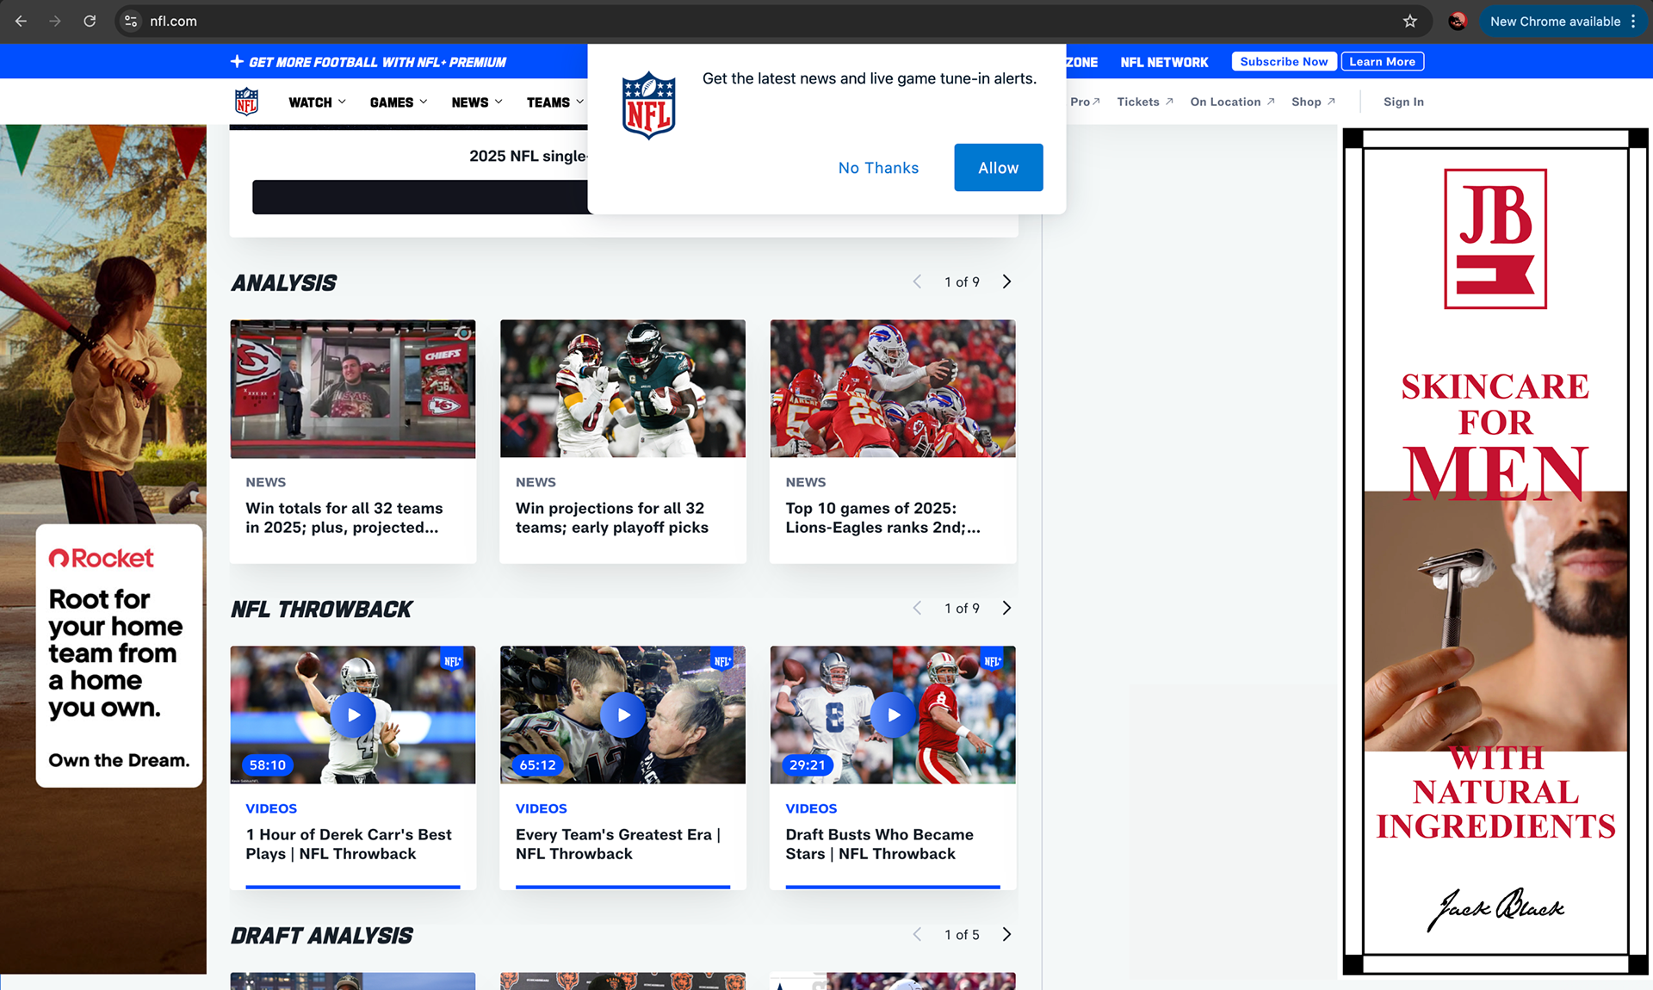Image resolution: width=1653 pixels, height=990 pixels.
Task: Play Every Team's Greatest Era video
Action: coord(623,715)
